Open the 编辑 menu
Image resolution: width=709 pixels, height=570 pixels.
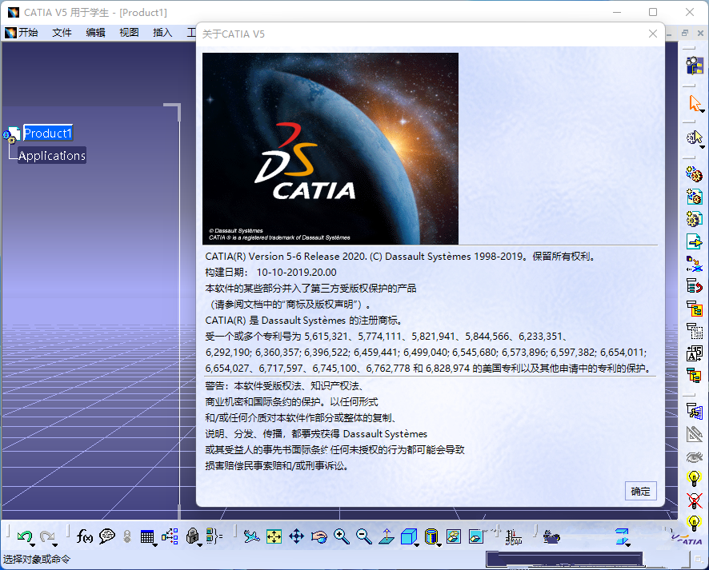click(x=95, y=33)
